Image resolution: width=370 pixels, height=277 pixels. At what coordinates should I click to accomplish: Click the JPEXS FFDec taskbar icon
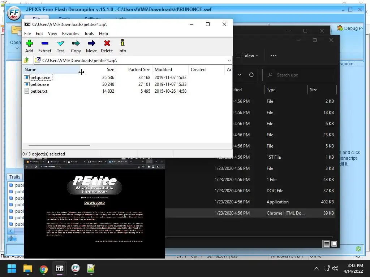click(75, 268)
